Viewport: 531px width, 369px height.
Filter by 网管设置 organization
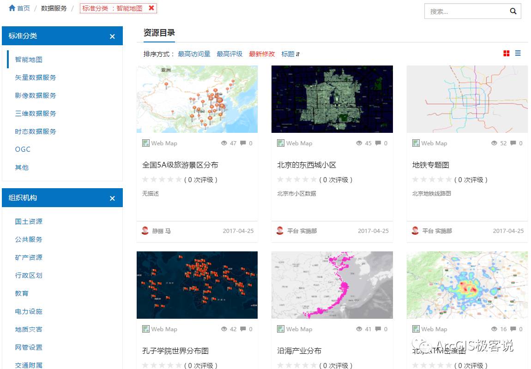click(x=29, y=347)
